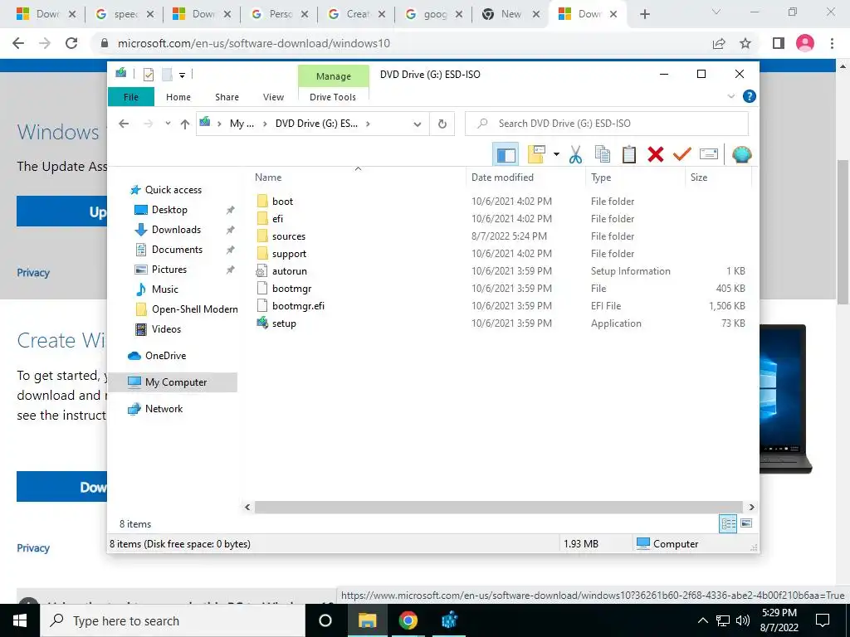This screenshot has width=850, height=637.
Task: Select the autorun setup information file
Action: 289,271
